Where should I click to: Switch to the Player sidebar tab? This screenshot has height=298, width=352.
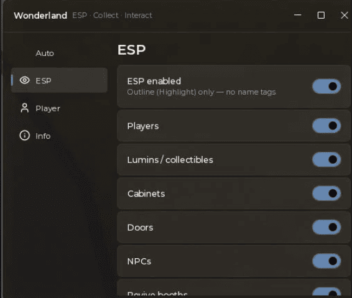click(x=48, y=108)
